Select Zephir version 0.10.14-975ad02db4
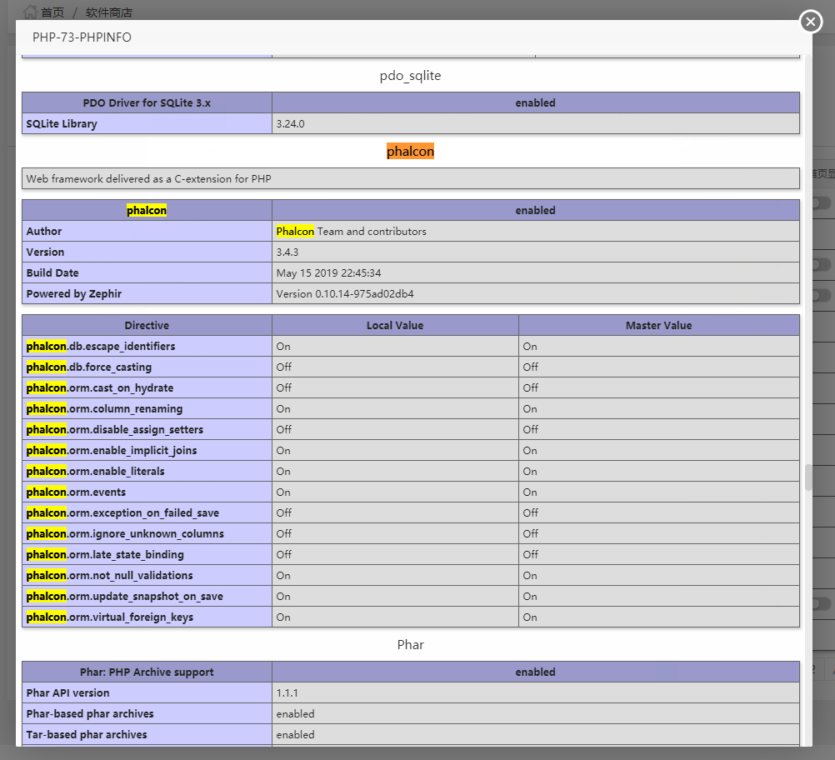This screenshot has width=835, height=760. [x=344, y=293]
